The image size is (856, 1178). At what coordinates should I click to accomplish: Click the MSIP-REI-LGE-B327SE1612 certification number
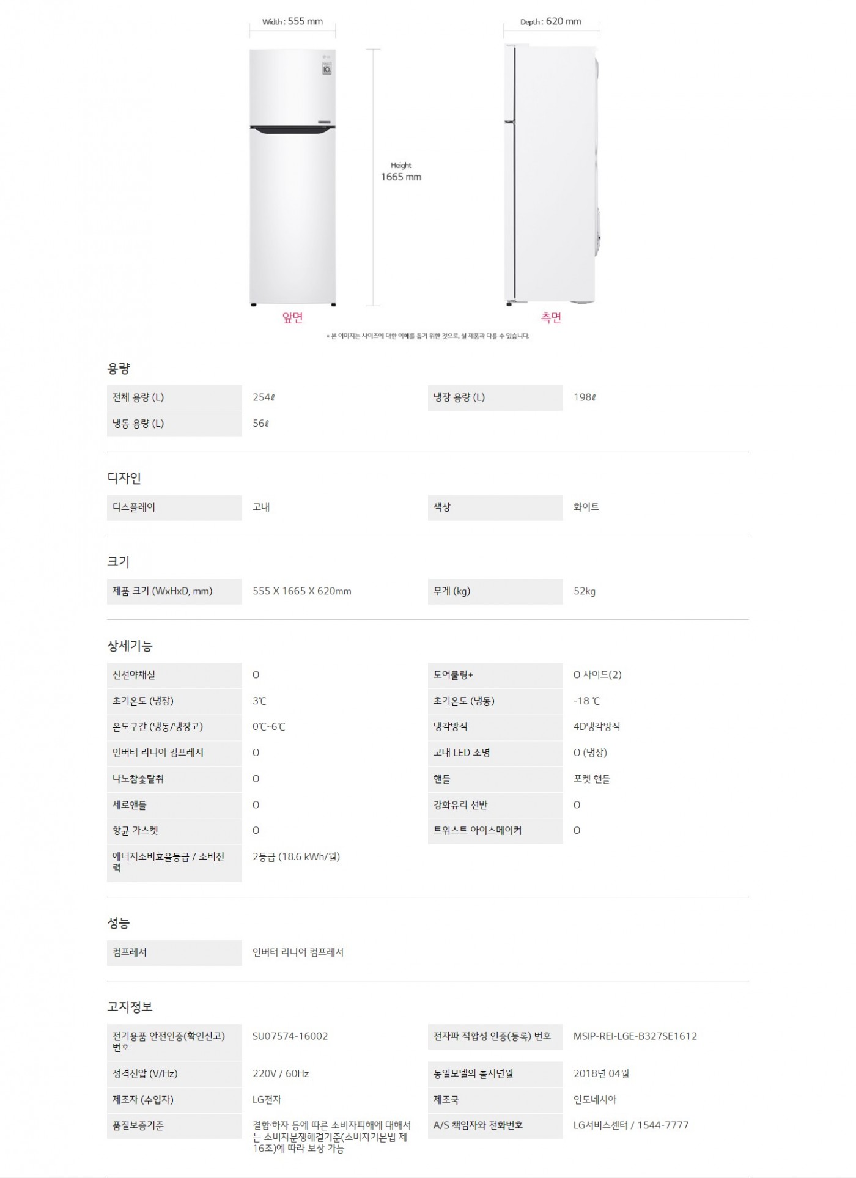click(x=635, y=1036)
